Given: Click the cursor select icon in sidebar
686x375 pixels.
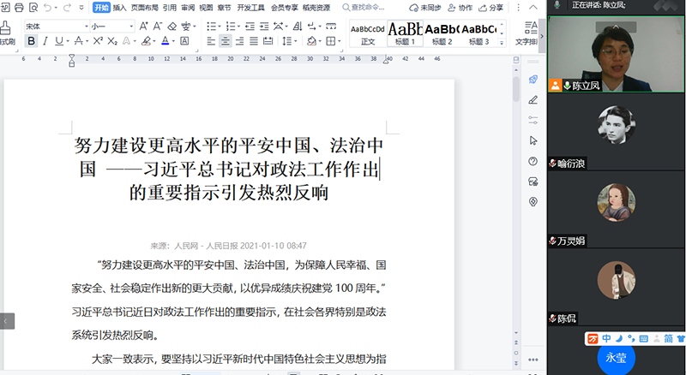Looking at the screenshot, I should click(x=533, y=140).
